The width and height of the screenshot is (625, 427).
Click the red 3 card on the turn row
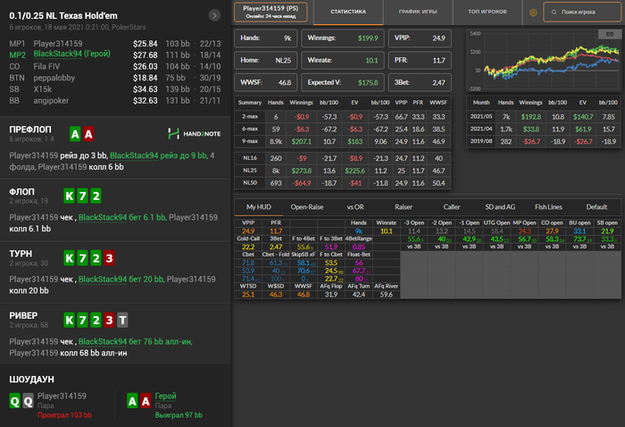(x=109, y=258)
